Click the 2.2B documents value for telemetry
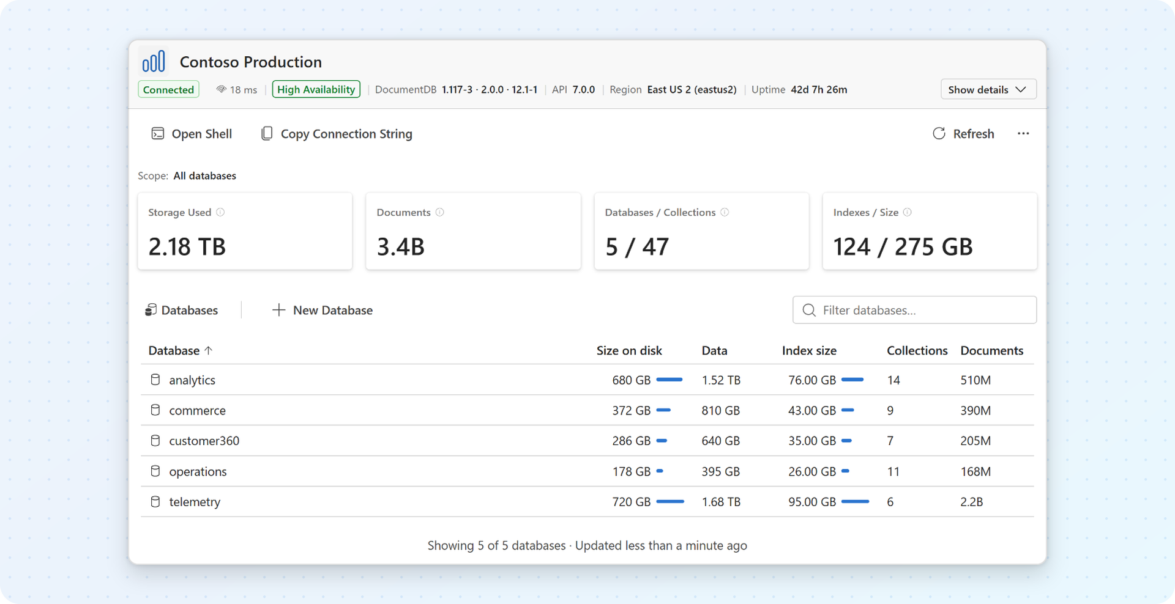 click(x=972, y=501)
